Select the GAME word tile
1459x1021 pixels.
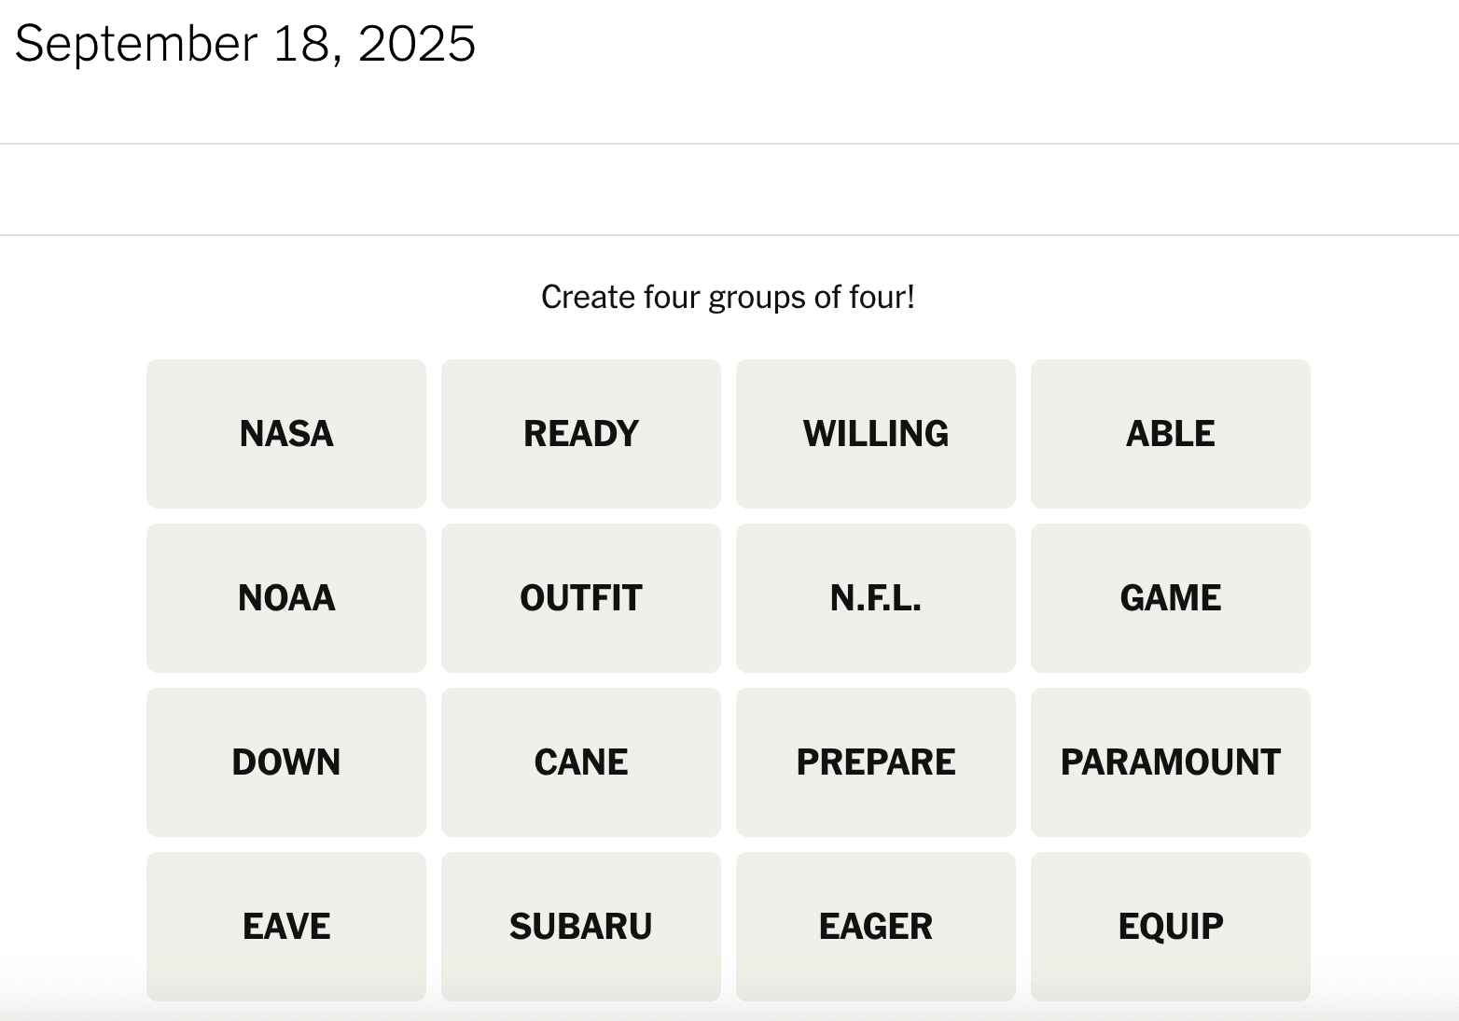1170,597
